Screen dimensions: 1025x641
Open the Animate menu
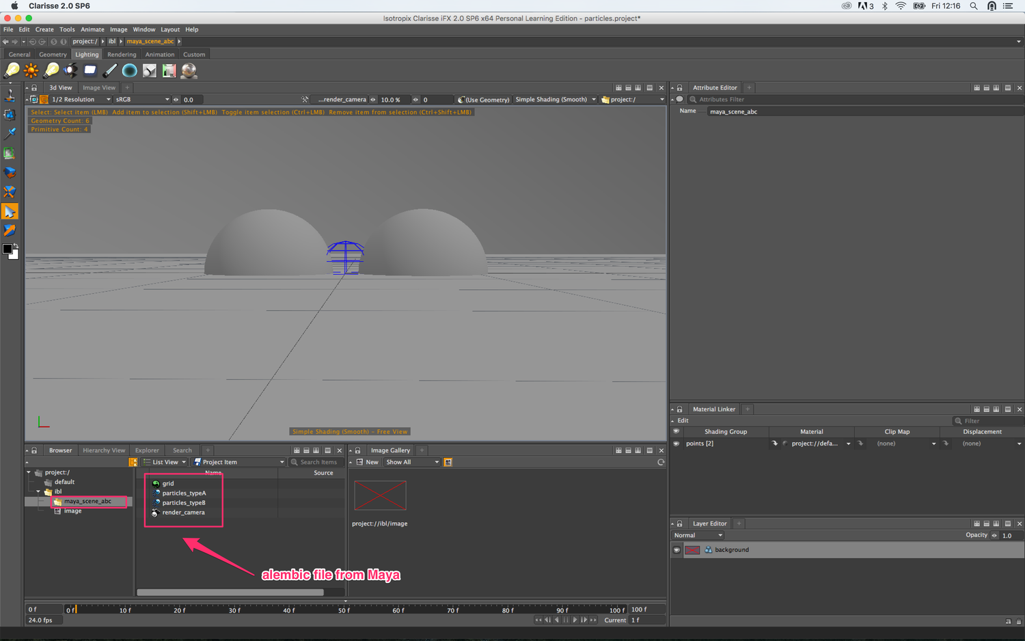(92, 29)
